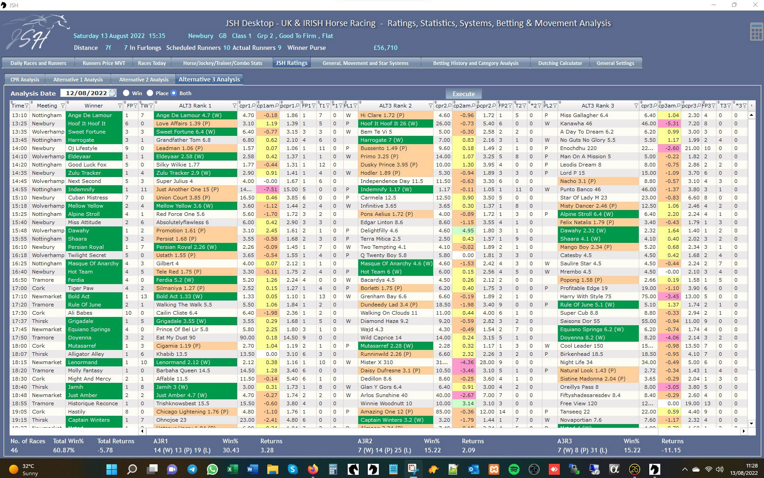Open WhatsApp from the taskbar
The height and width of the screenshot is (478, 764).
click(212, 469)
